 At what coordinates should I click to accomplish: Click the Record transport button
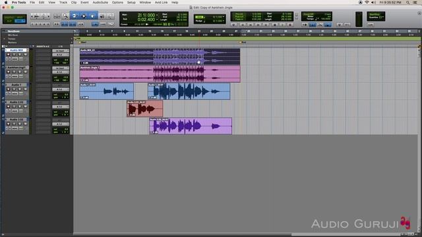click(x=290, y=24)
